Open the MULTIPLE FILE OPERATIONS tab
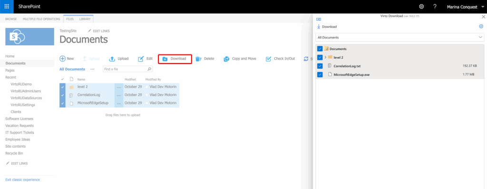The image size is (487, 189). click(x=41, y=19)
